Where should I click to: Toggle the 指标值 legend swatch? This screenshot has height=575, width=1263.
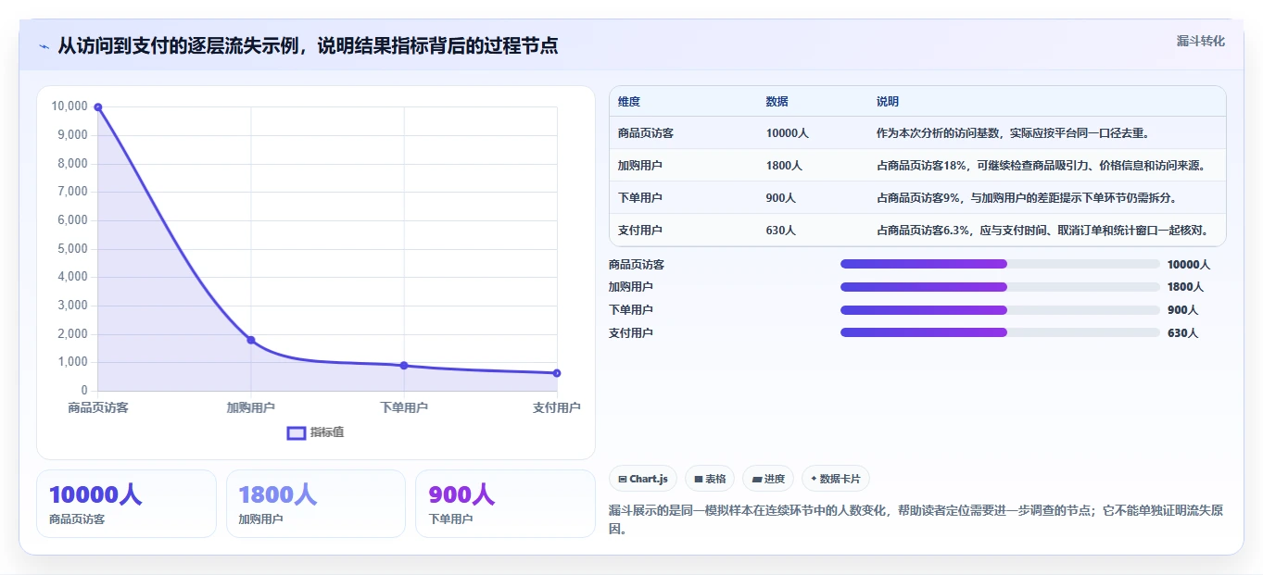[x=297, y=432]
